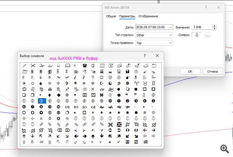Open the Точка привязки dropdown

pos(171,43)
